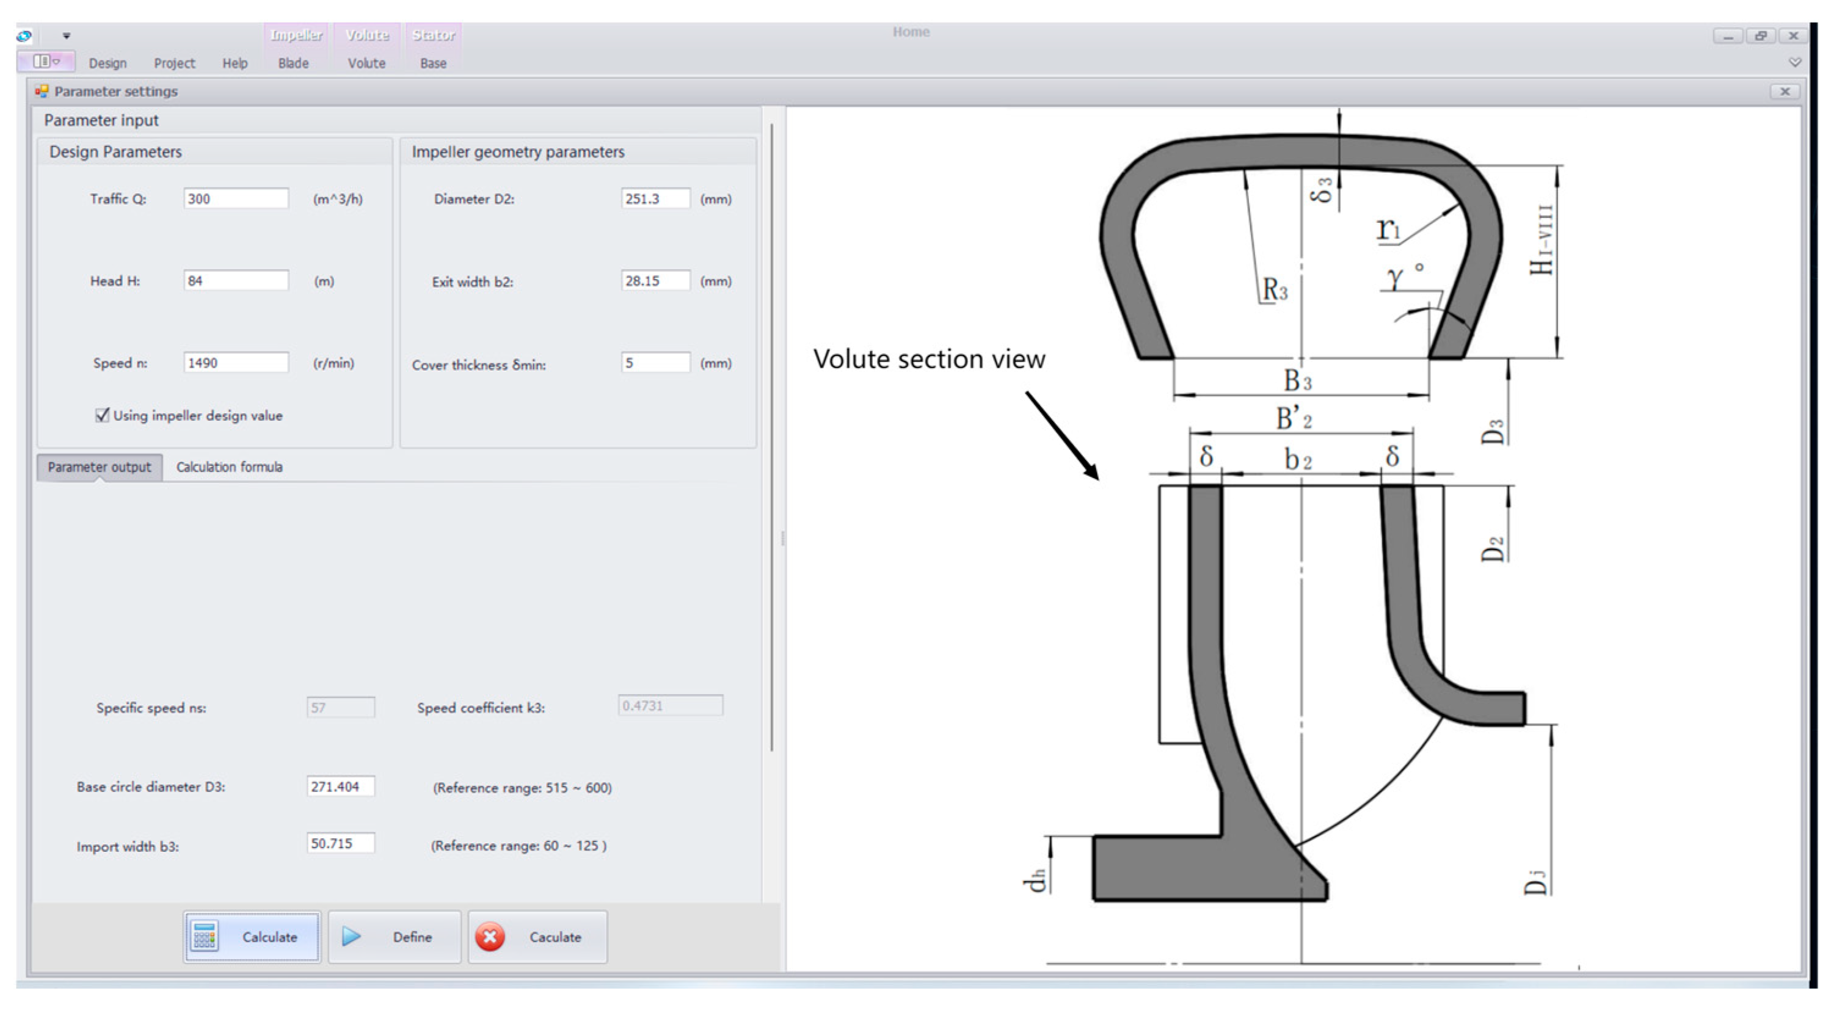This screenshot has width=1839, height=1010.
Task: Toggle Using impeller design value checkbox
Action: pos(103,415)
